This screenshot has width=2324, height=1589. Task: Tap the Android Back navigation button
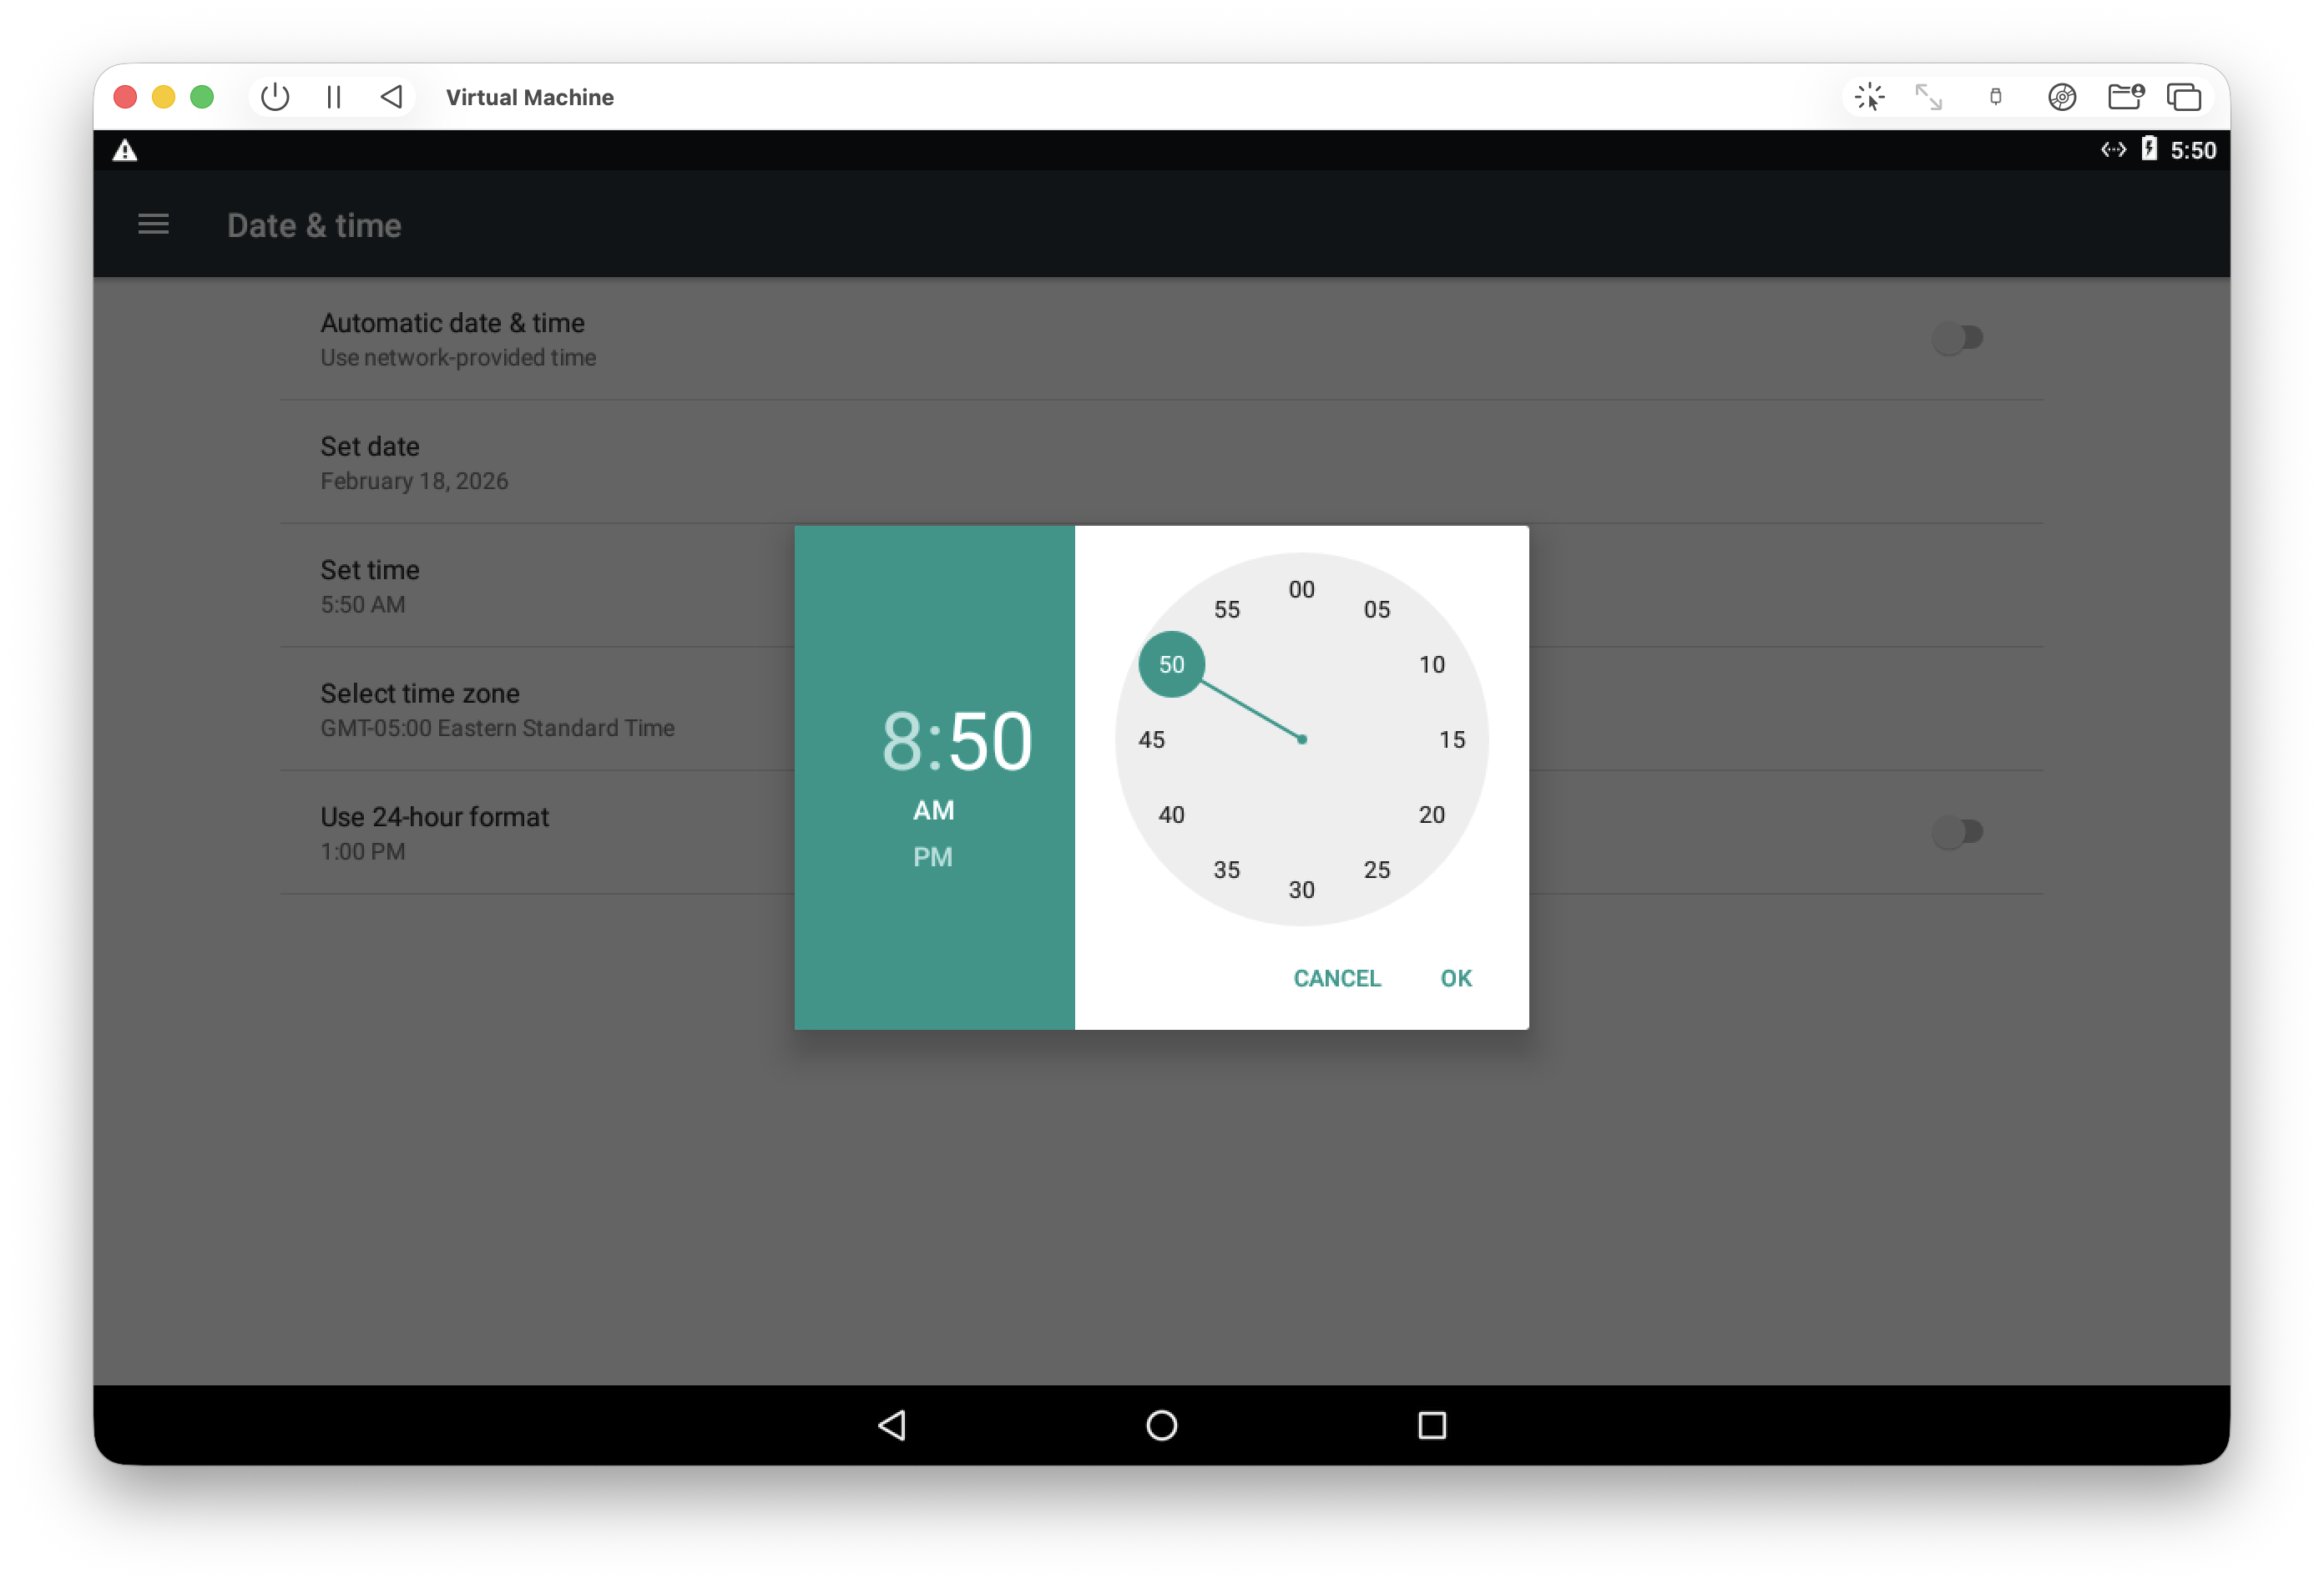coord(892,1425)
